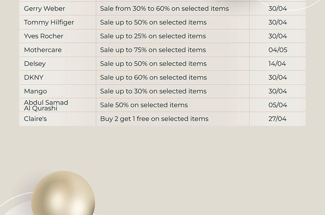Click the 05/04 end date

278,105
